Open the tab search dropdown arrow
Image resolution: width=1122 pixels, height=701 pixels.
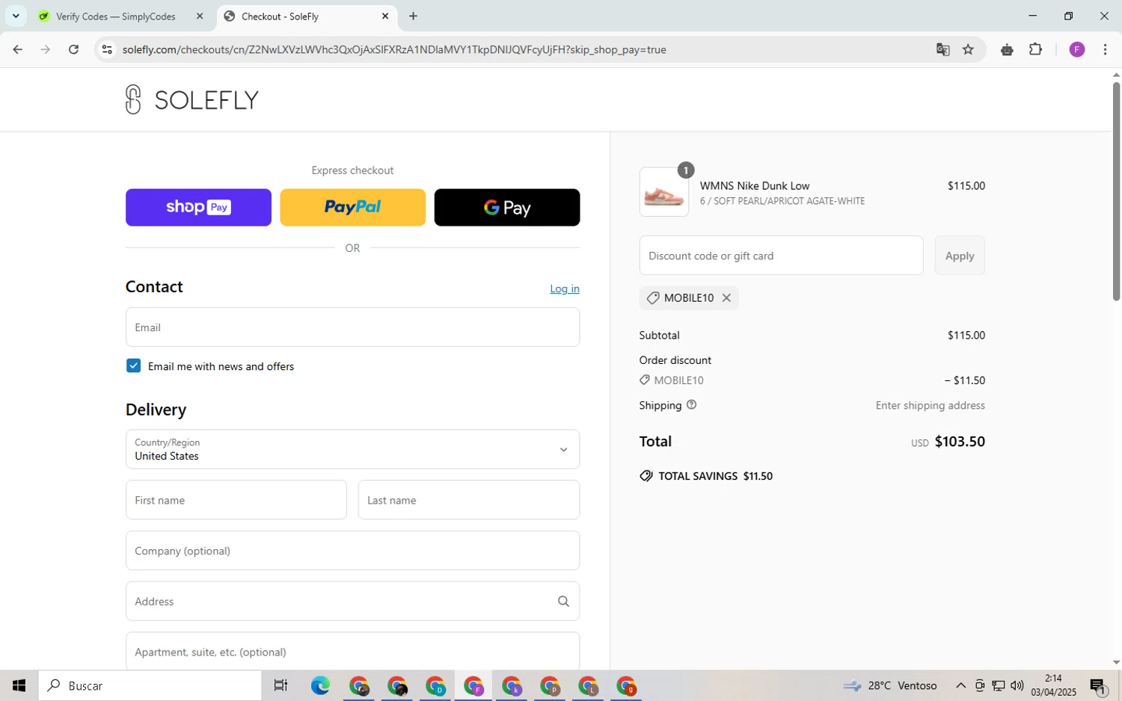(x=15, y=16)
